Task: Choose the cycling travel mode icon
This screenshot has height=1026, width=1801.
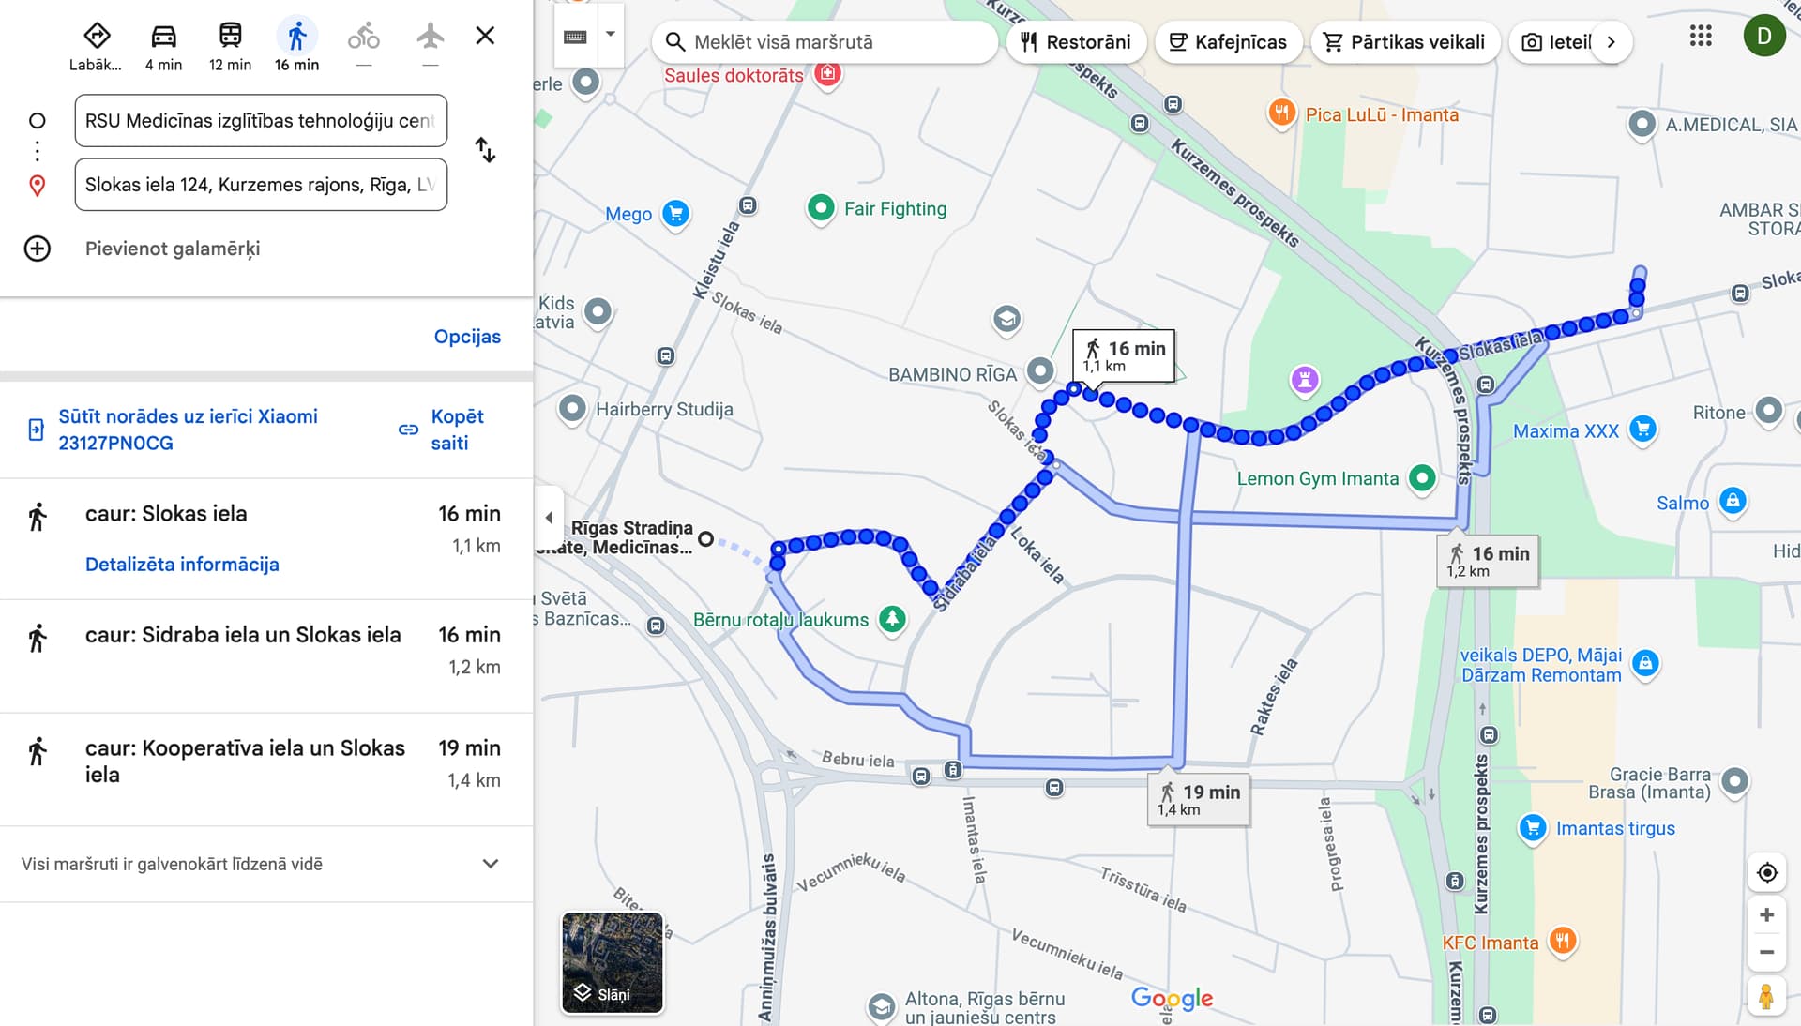Action: 364,37
